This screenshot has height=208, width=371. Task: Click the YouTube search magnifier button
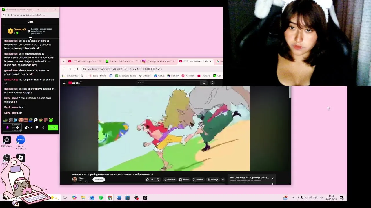(204, 83)
